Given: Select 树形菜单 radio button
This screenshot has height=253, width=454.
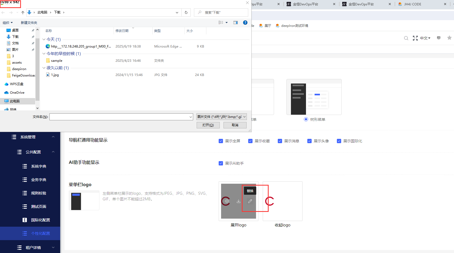Looking at the screenshot, I should pyautogui.click(x=306, y=119).
